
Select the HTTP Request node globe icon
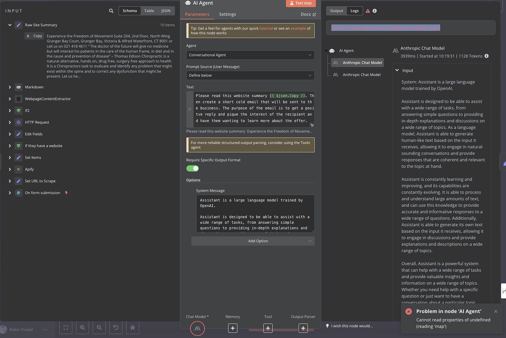(x=18, y=122)
